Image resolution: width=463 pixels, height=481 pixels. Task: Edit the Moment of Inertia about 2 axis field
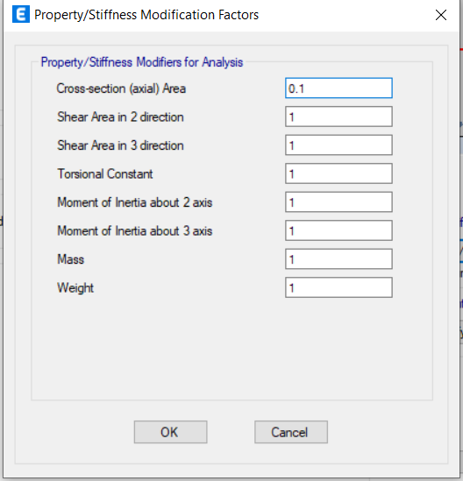click(338, 202)
